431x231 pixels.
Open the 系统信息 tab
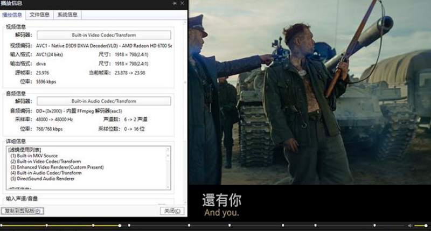(67, 15)
